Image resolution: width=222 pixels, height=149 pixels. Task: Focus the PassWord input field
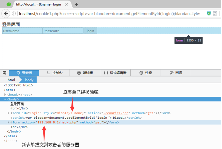coord(63,31)
